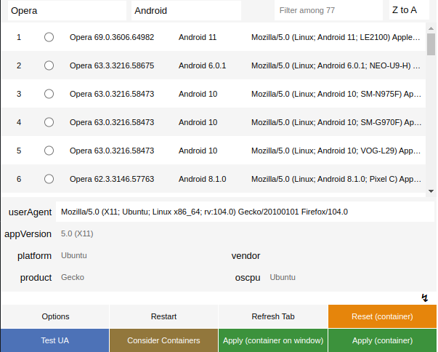This screenshot has width=438, height=352.
Task: Click the scroll up arrow of list
Action: tap(431, 28)
